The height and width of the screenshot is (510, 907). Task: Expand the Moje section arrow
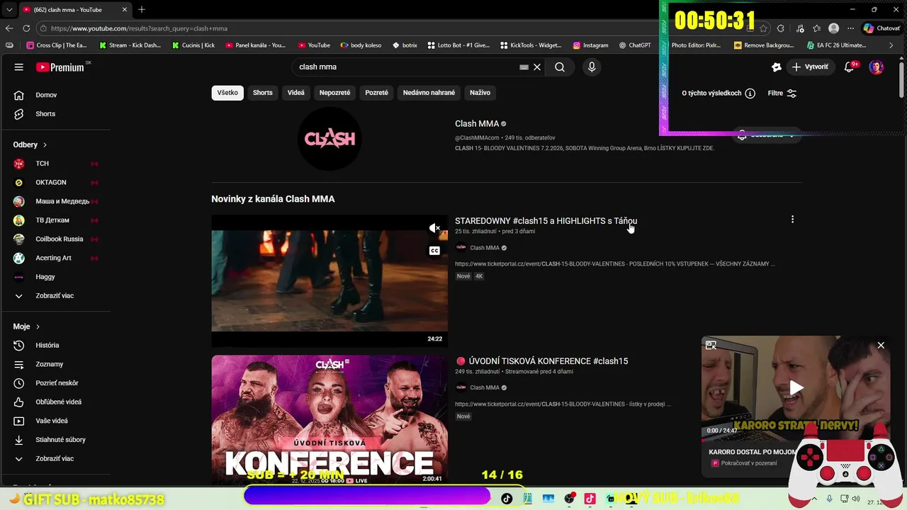point(38,327)
